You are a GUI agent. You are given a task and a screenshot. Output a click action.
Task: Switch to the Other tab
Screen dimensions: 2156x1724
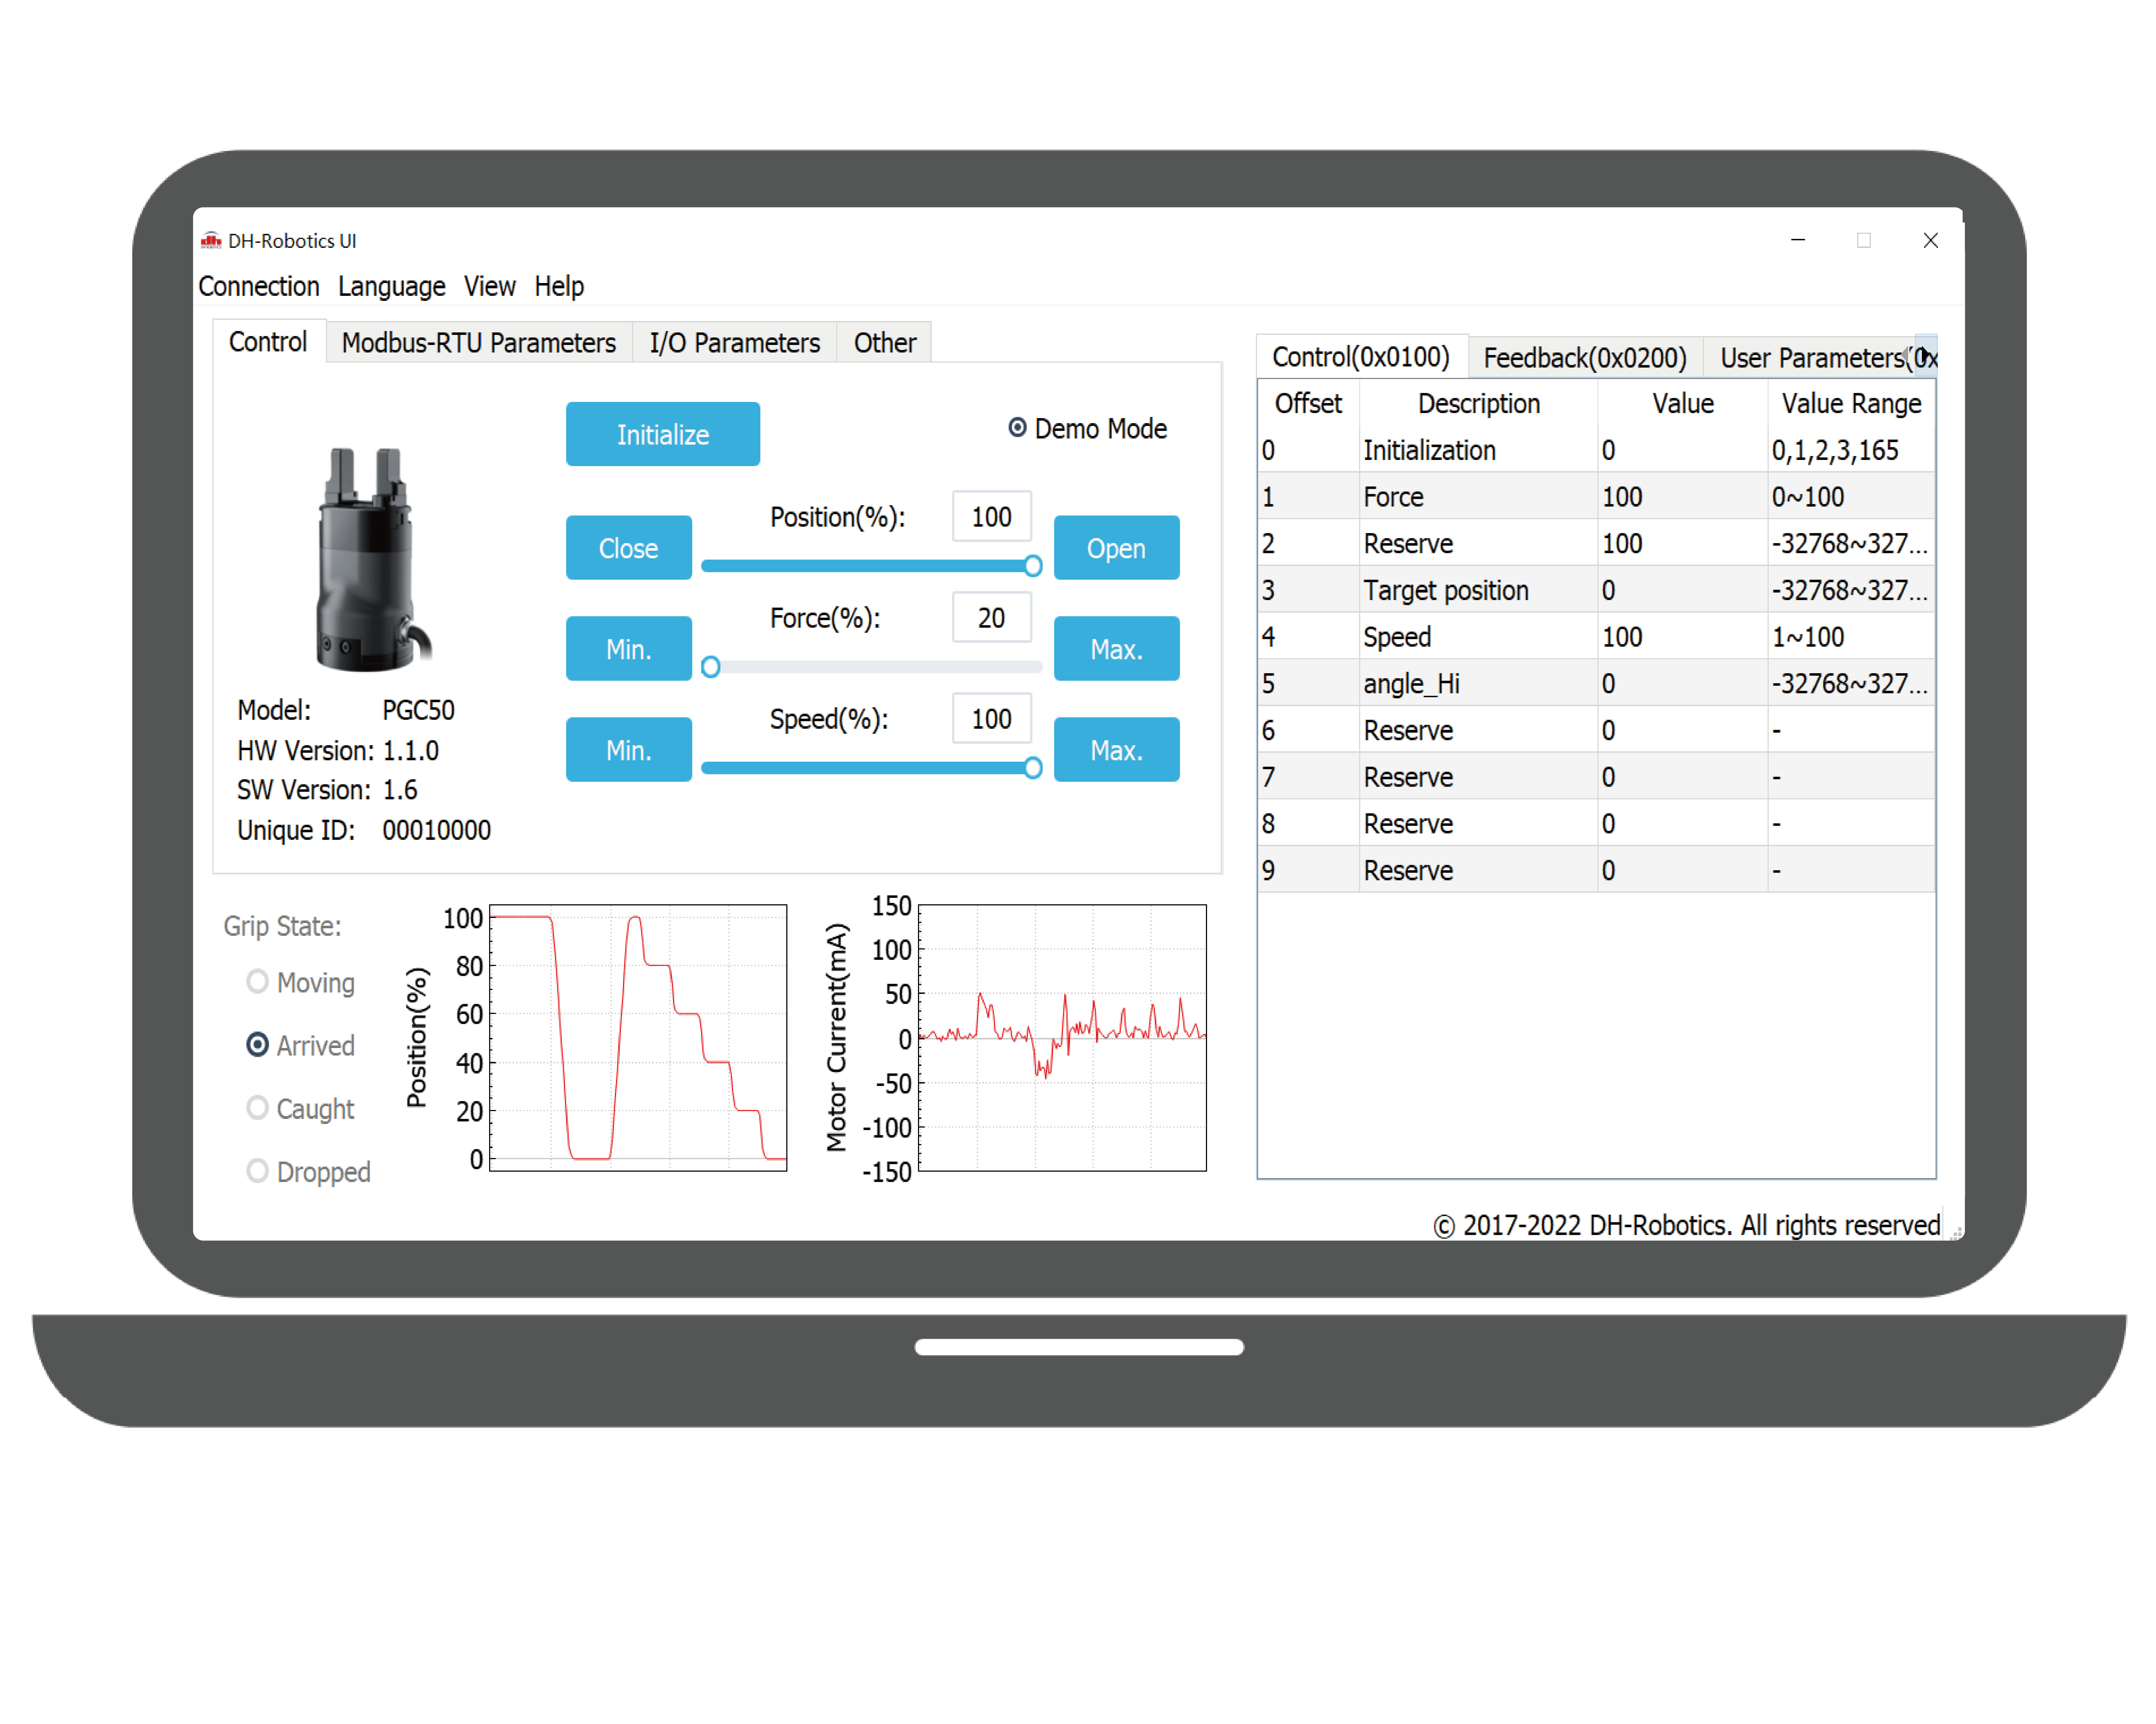coord(884,343)
